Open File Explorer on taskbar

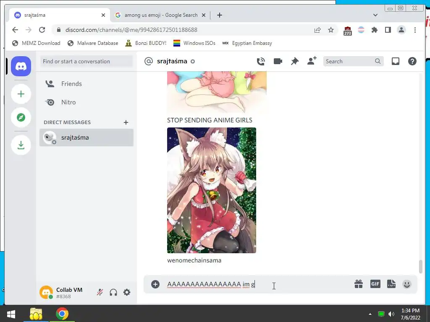36,314
